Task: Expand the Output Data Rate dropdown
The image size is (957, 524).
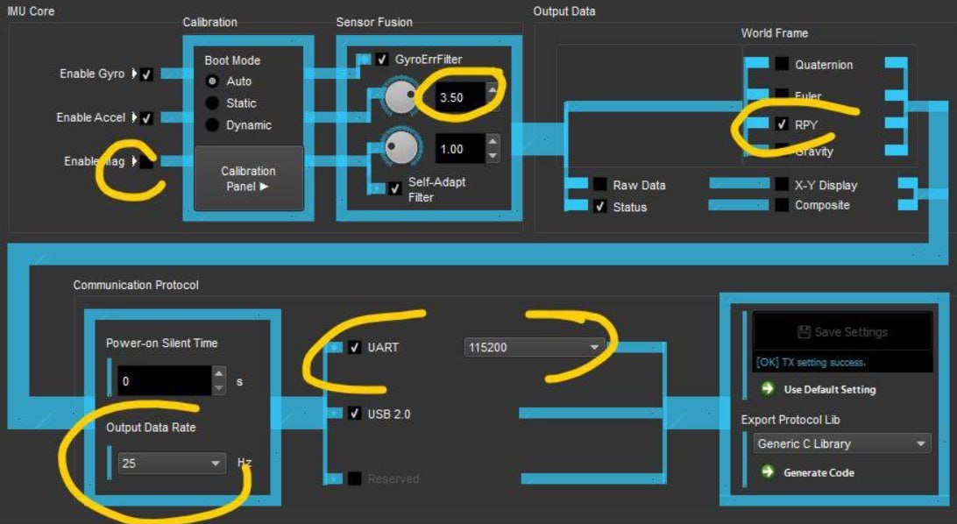Action: coord(172,463)
